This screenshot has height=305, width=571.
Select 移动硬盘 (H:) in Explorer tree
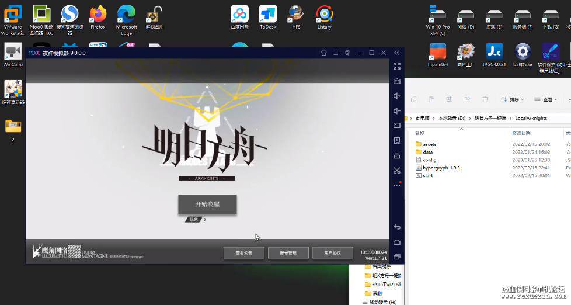(379, 302)
